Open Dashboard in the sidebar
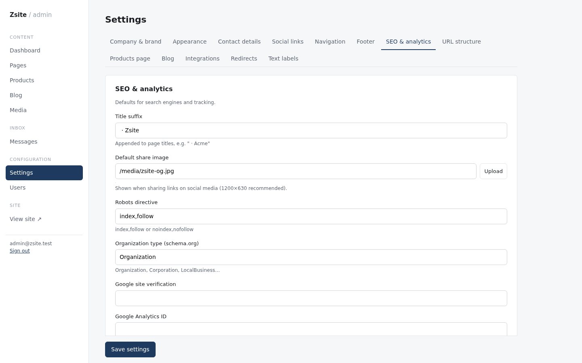The image size is (582, 363). (x=44, y=50)
